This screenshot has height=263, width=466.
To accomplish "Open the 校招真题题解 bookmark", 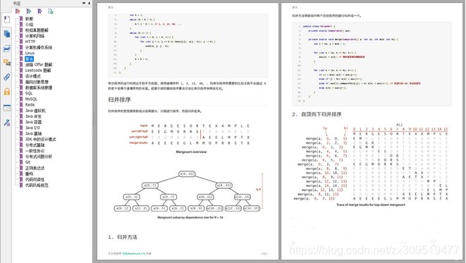I will [37, 30].
